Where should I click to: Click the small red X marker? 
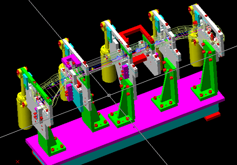click(17, 161)
